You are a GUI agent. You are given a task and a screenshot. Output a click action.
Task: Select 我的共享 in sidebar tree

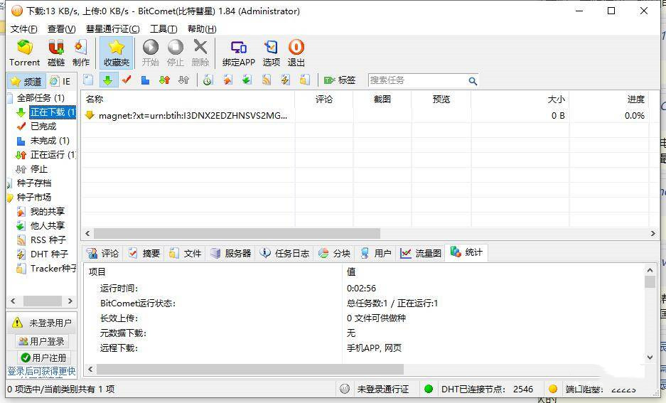tap(47, 212)
